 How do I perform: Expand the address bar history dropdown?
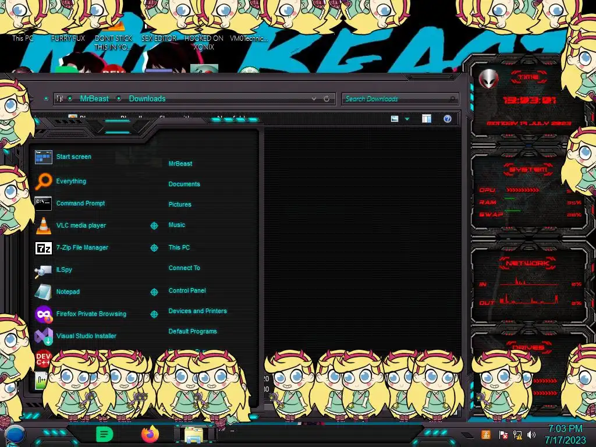pyautogui.click(x=314, y=99)
